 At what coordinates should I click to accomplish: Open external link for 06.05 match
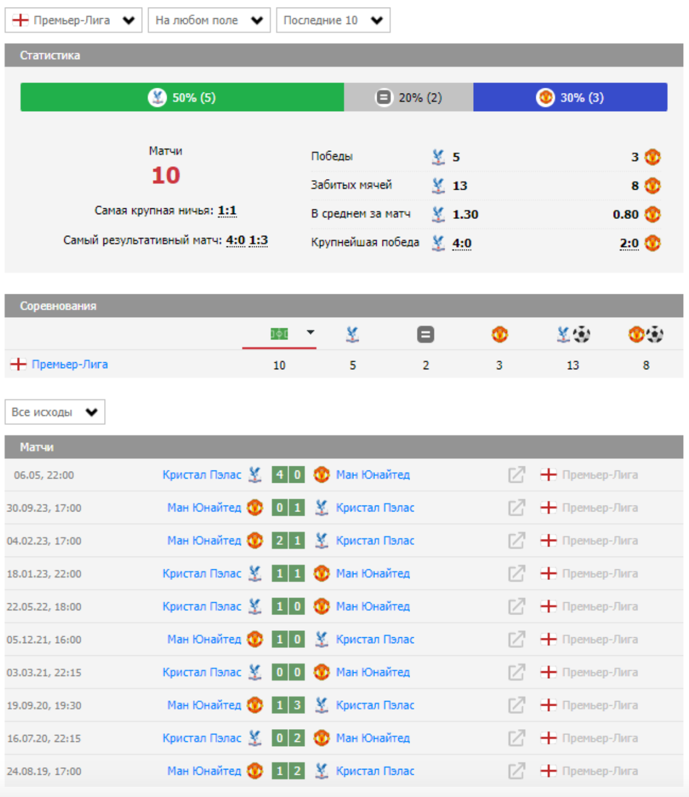[x=516, y=475]
